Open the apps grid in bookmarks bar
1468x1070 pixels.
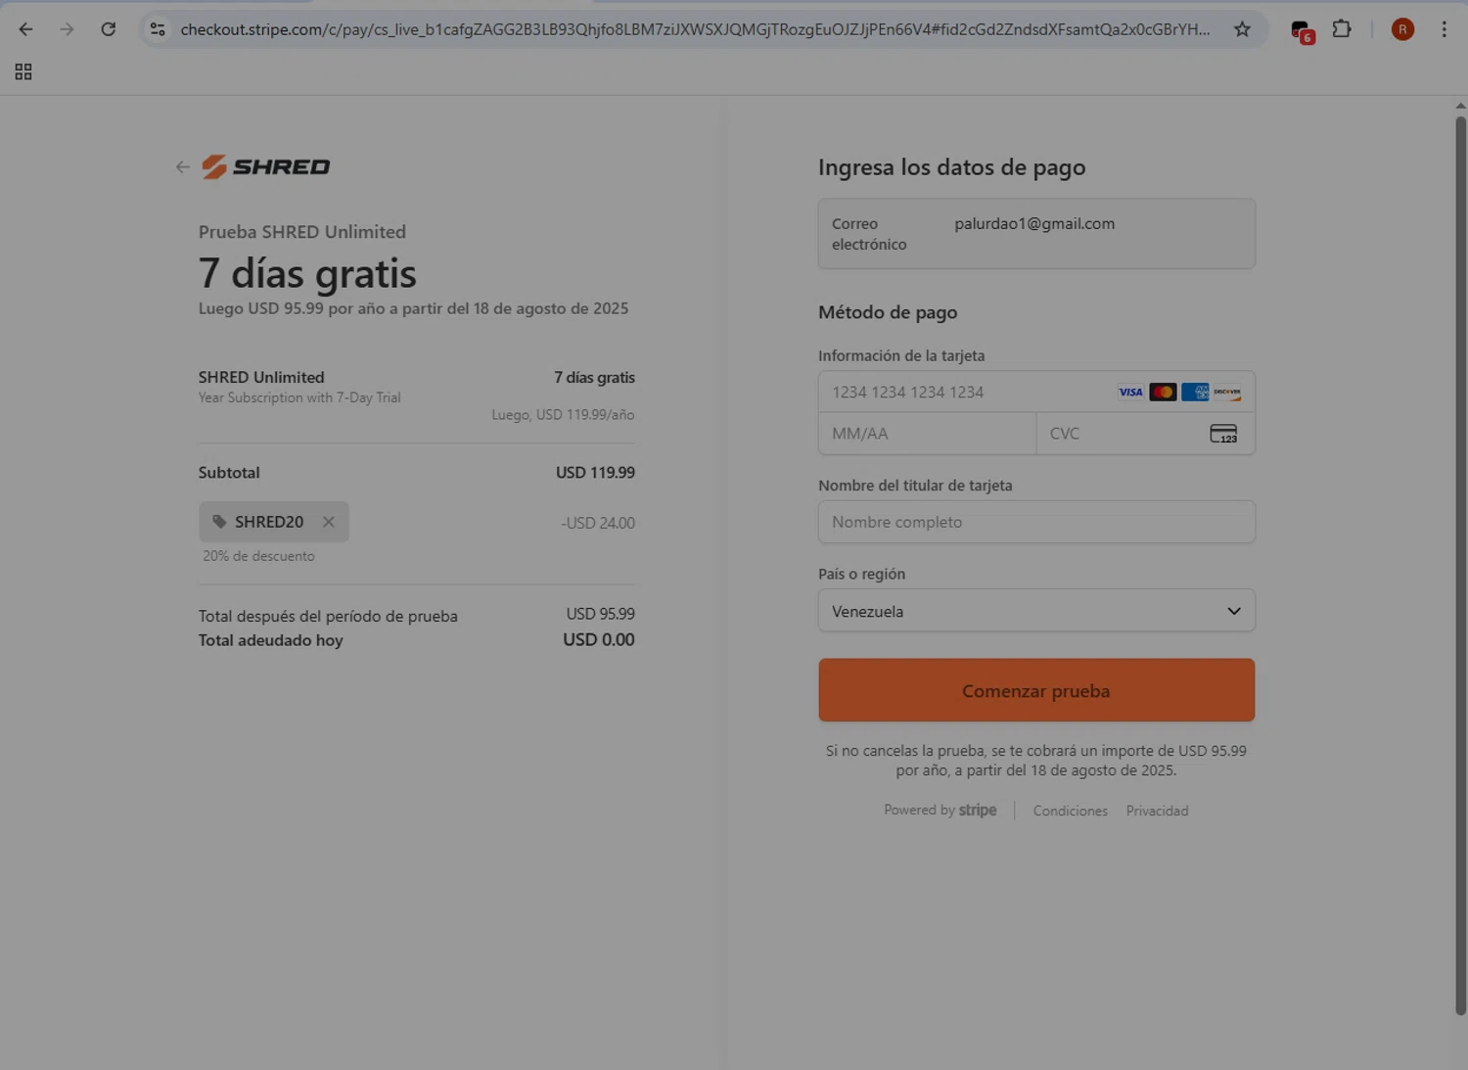(x=23, y=71)
